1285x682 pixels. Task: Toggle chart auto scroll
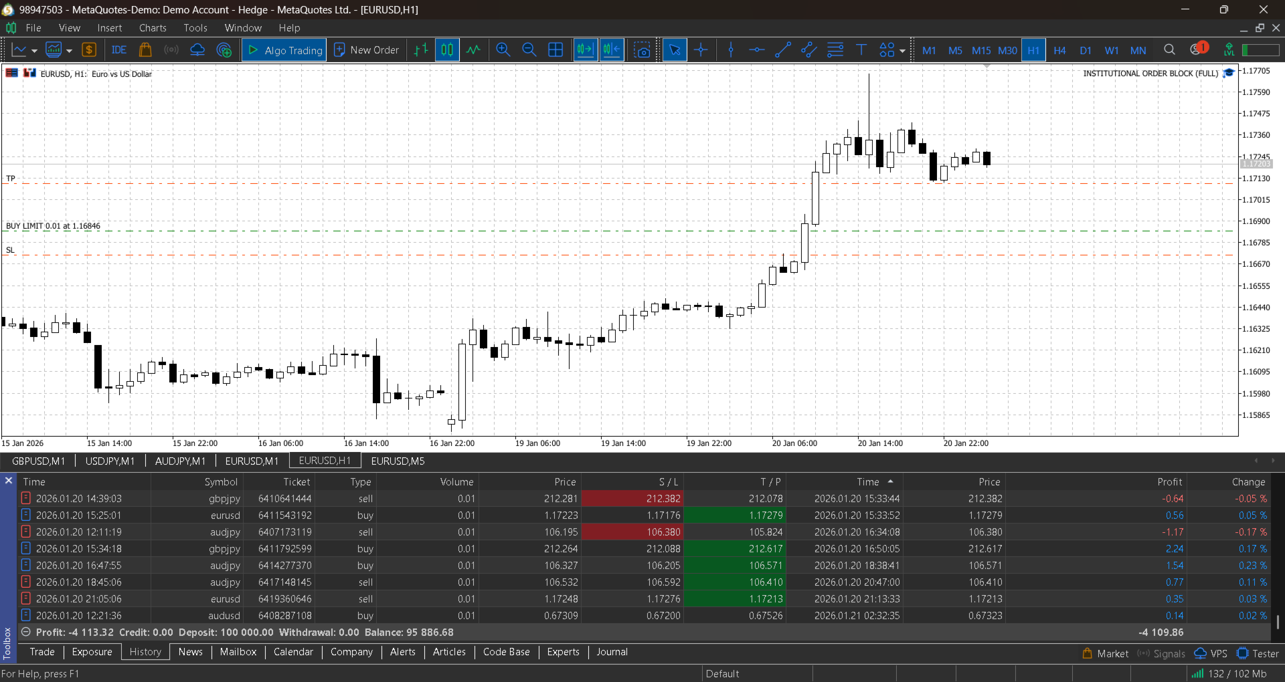(x=585, y=50)
